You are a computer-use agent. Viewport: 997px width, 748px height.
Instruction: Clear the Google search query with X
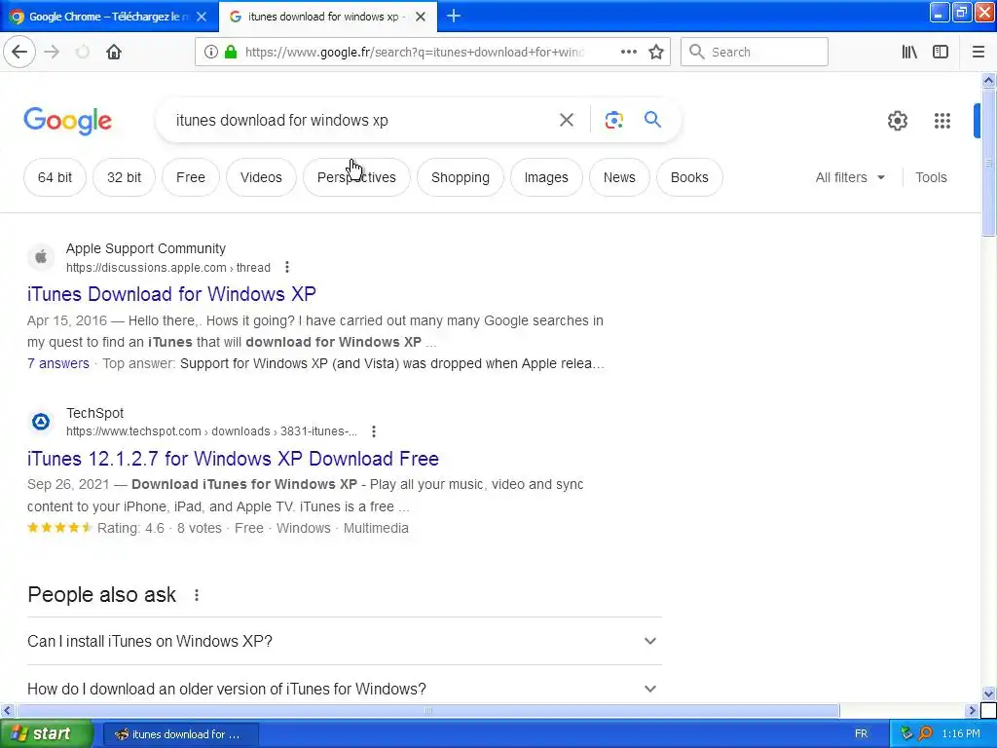coord(567,120)
